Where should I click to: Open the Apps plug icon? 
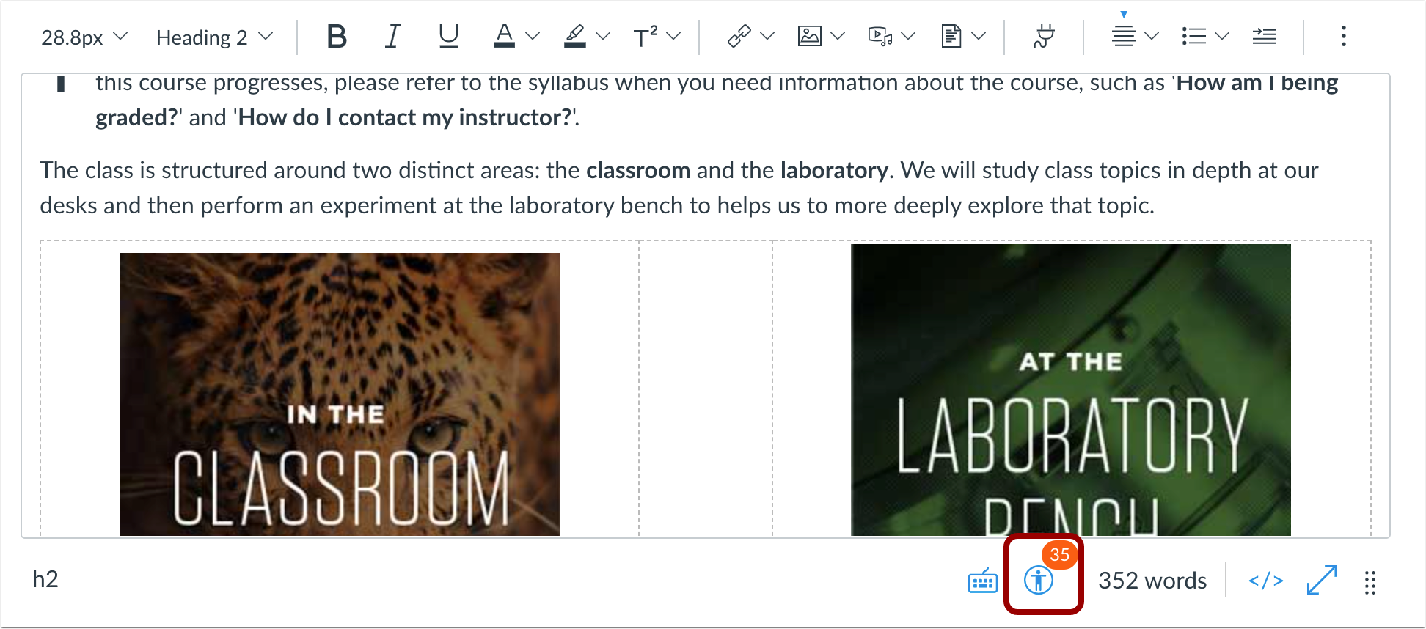[x=1044, y=36]
